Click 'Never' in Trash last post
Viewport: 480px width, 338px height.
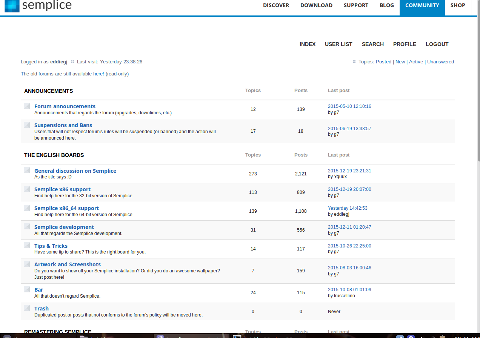pyautogui.click(x=334, y=312)
